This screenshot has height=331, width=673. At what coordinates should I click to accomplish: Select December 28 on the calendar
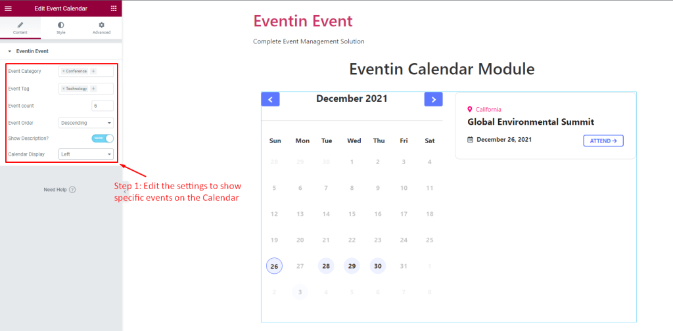(x=326, y=266)
